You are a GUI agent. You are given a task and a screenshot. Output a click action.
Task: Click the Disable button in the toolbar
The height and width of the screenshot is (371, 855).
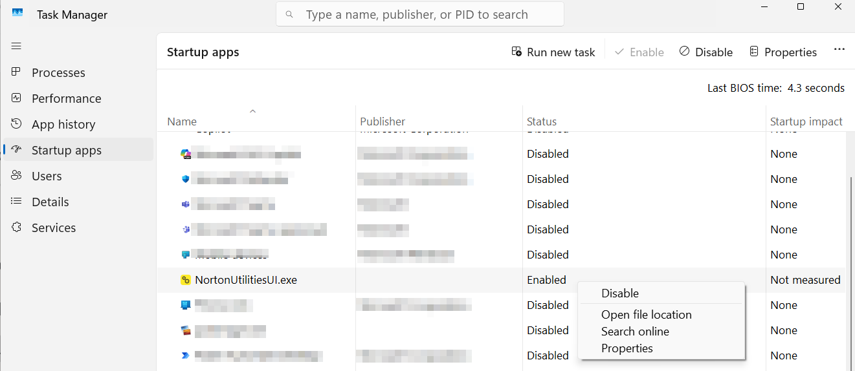[706, 52]
